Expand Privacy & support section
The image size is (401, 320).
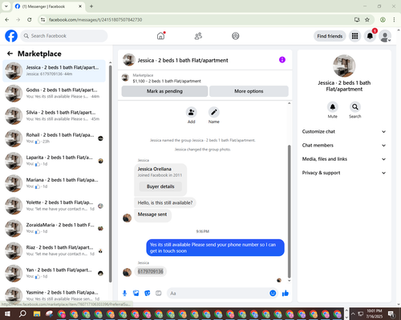click(x=344, y=173)
